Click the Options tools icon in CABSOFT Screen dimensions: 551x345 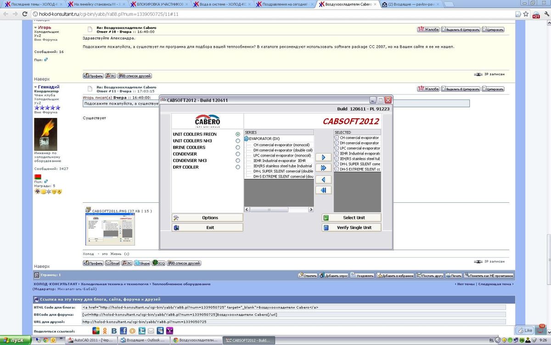click(176, 218)
